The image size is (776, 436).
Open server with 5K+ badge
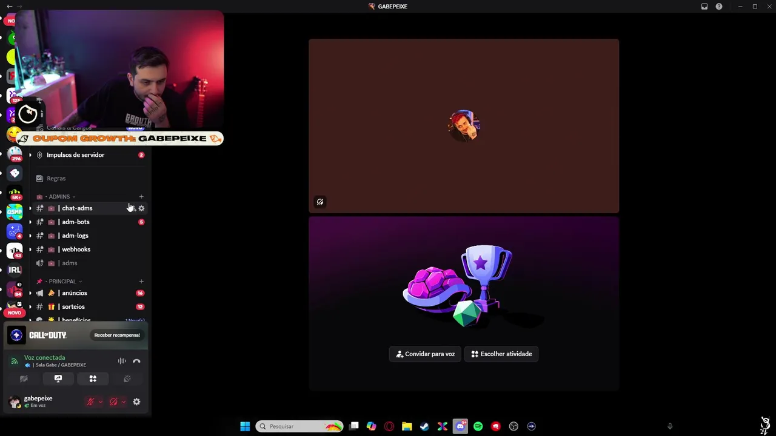15,193
